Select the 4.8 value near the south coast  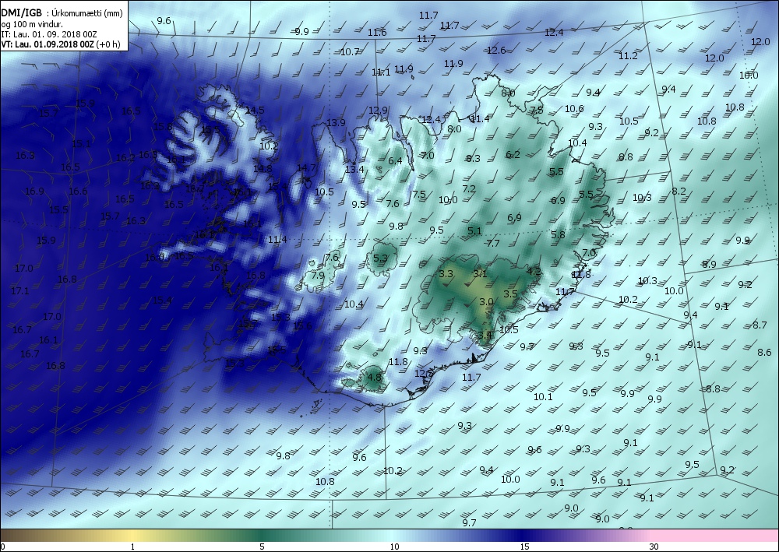coord(374,377)
